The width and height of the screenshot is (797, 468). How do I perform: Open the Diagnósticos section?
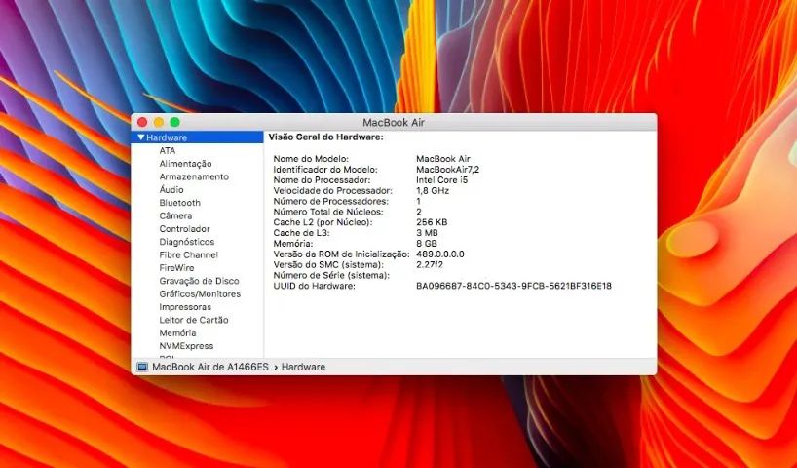click(186, 242)
